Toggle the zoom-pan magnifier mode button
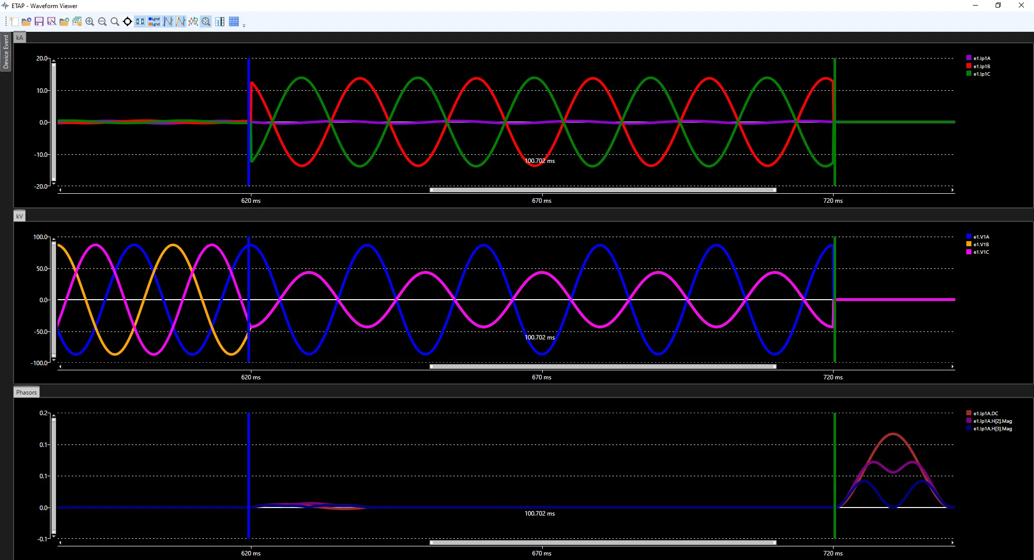 tap(206, 22)
